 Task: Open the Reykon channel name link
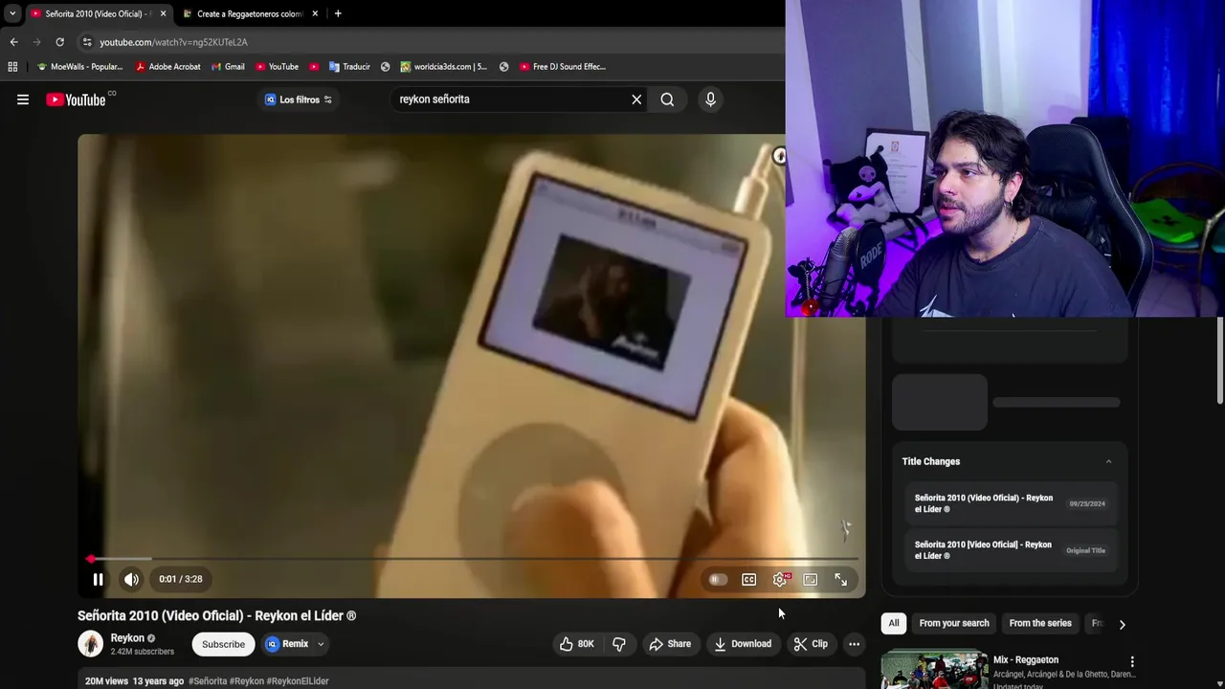click(127, 638)
